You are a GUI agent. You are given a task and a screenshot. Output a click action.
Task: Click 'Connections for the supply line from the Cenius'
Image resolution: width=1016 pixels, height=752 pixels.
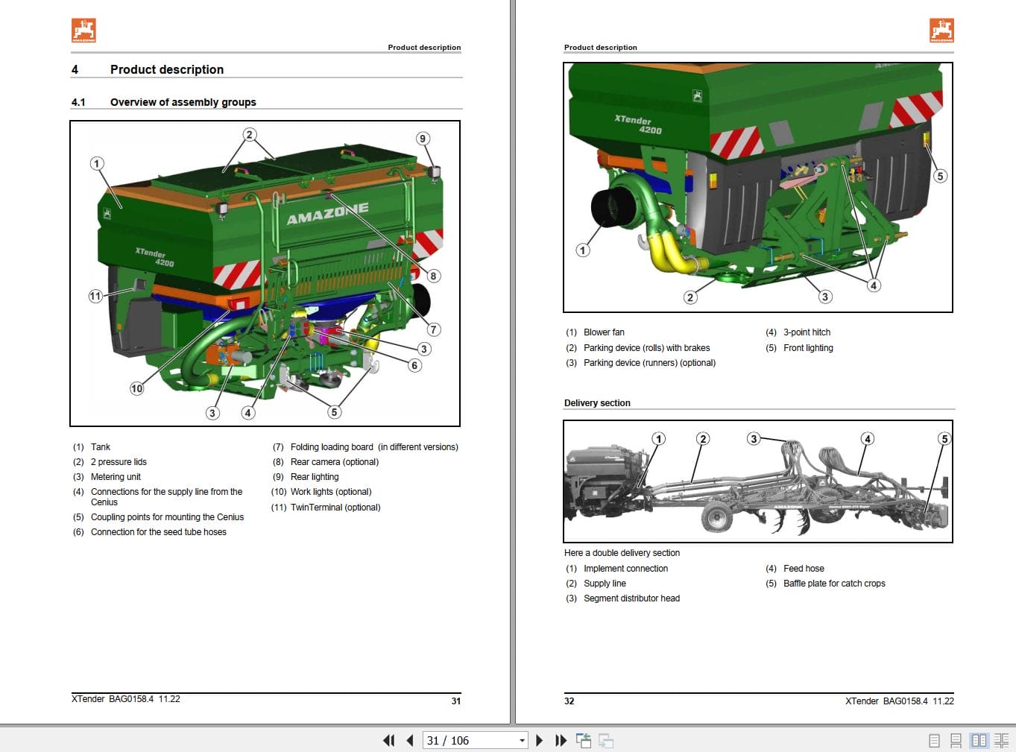pos(166,497)
